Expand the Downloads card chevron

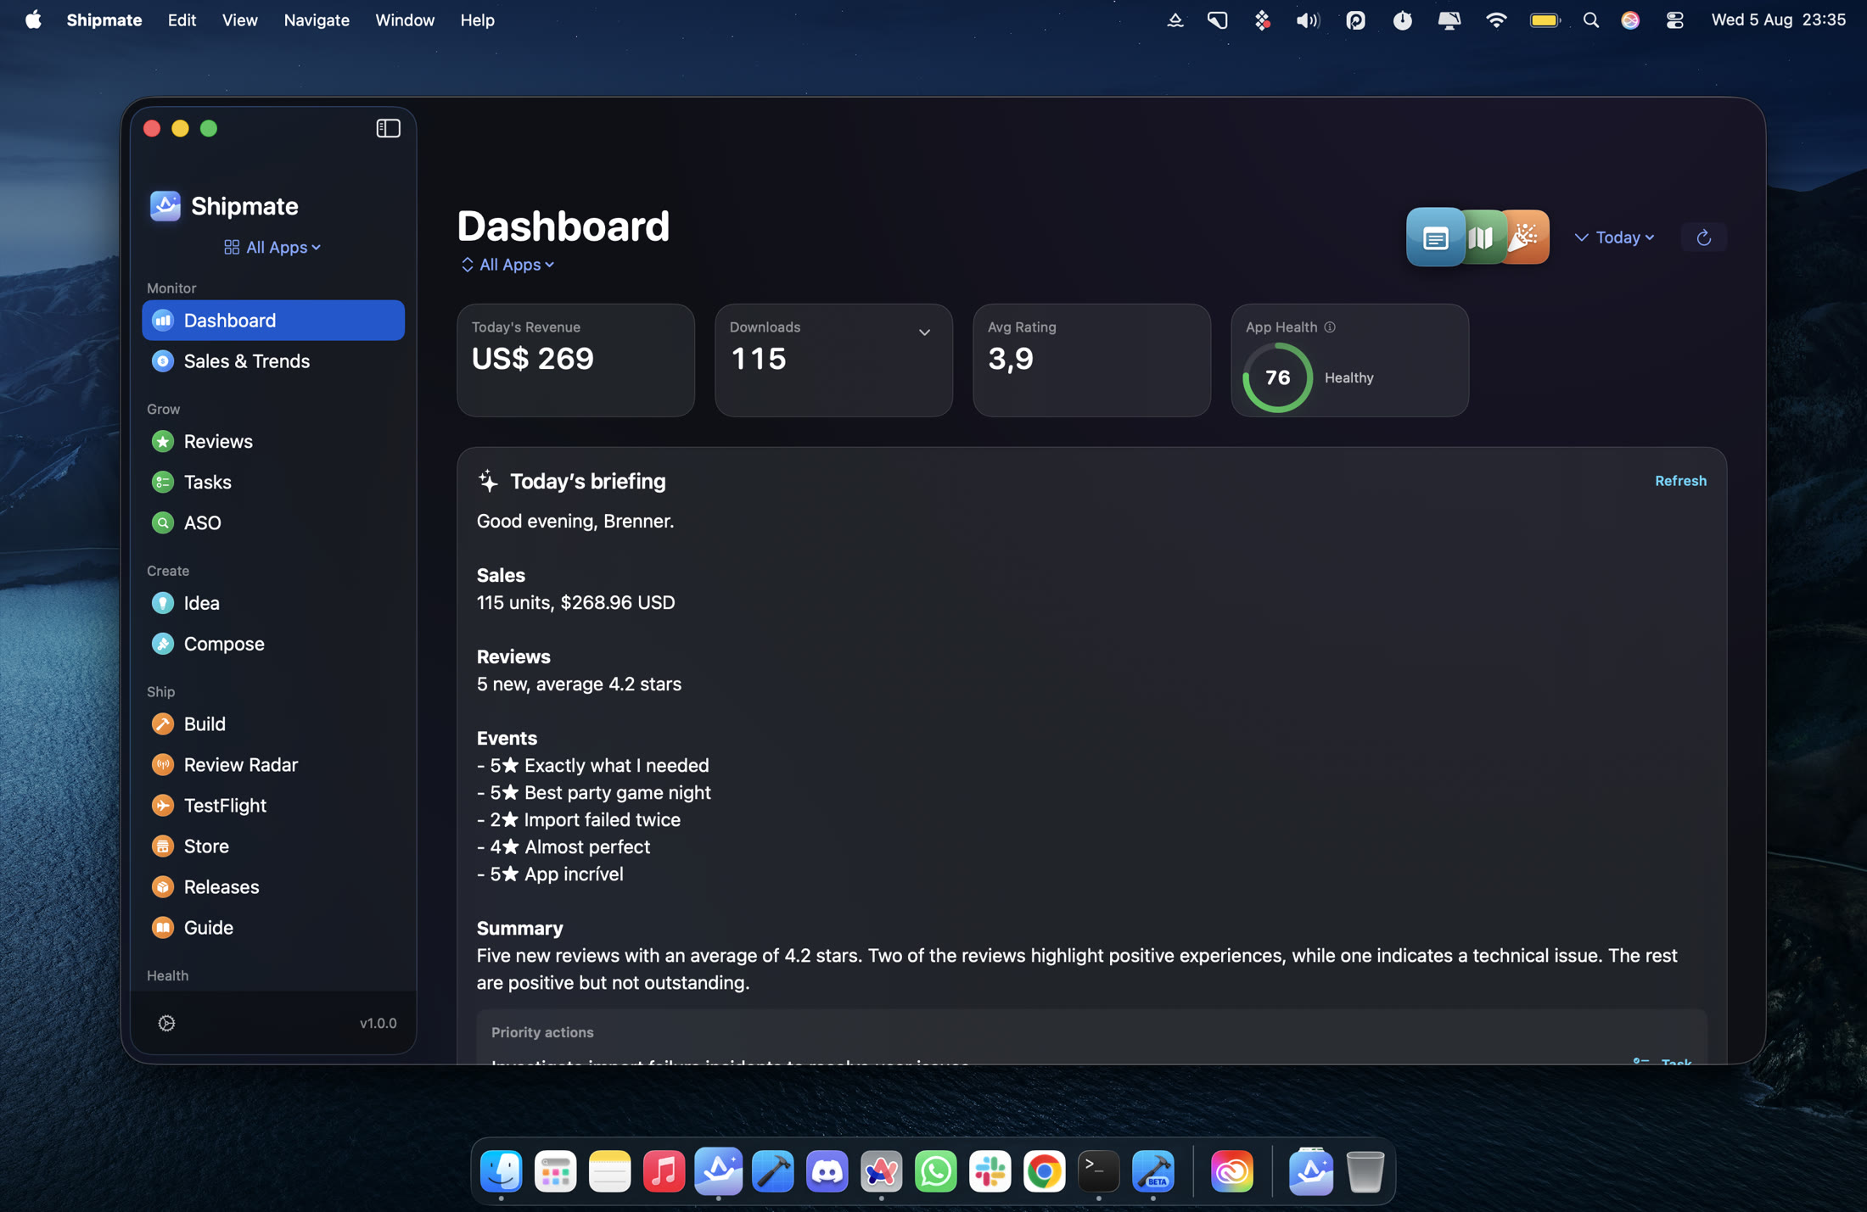tap(925, 332)
